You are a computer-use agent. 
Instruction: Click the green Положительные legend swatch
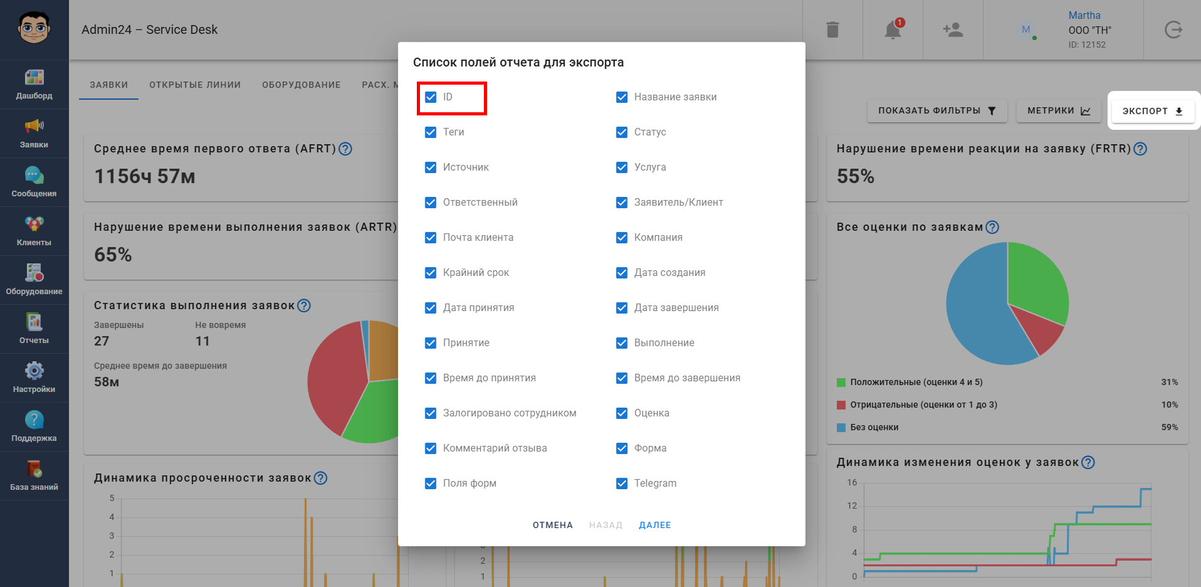point(841,383)
